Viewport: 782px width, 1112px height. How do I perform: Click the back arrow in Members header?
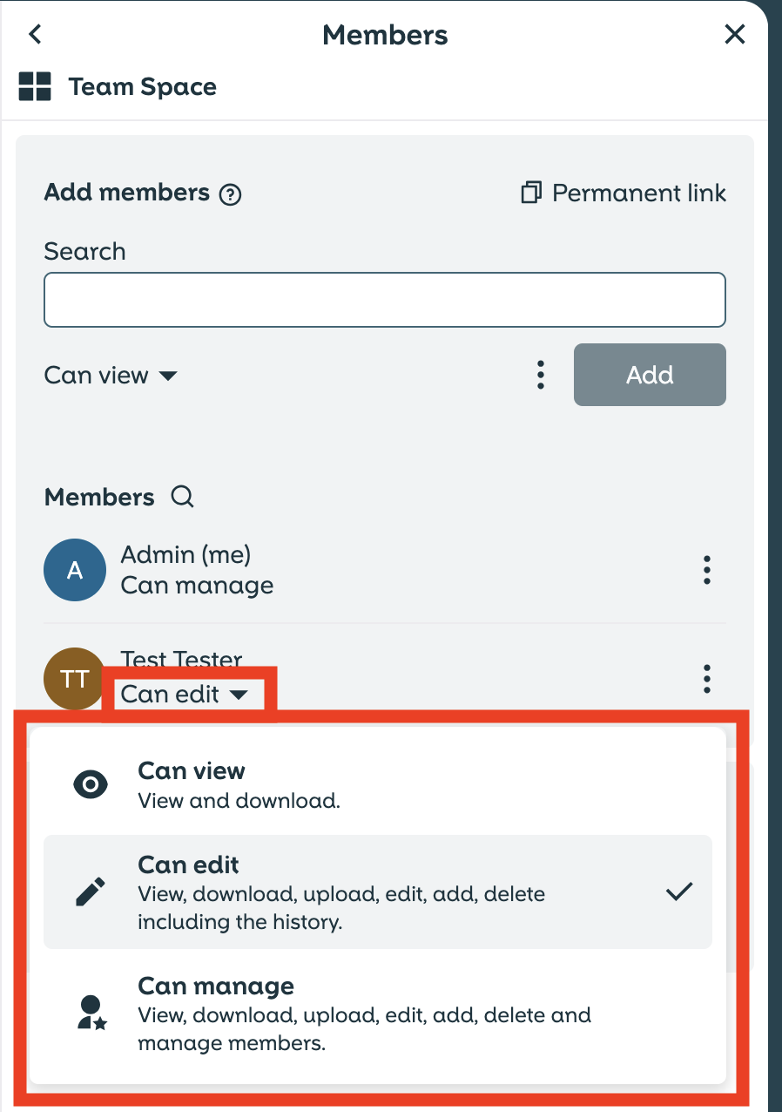click(35, 35)
